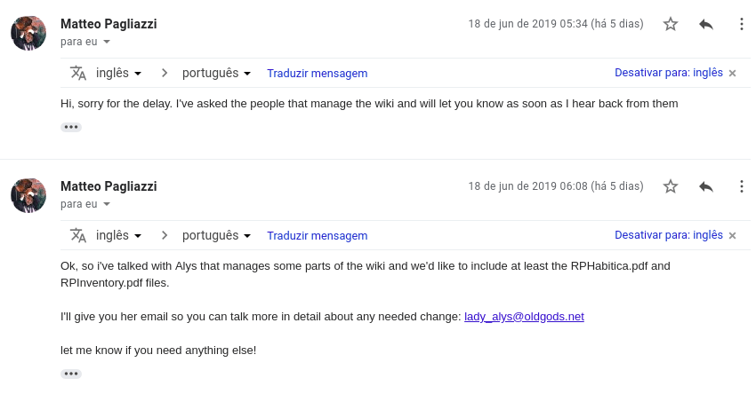Reply to the second message at 06:08
Image resolution: width=756 pixels, height=394 pixels.
706,186
